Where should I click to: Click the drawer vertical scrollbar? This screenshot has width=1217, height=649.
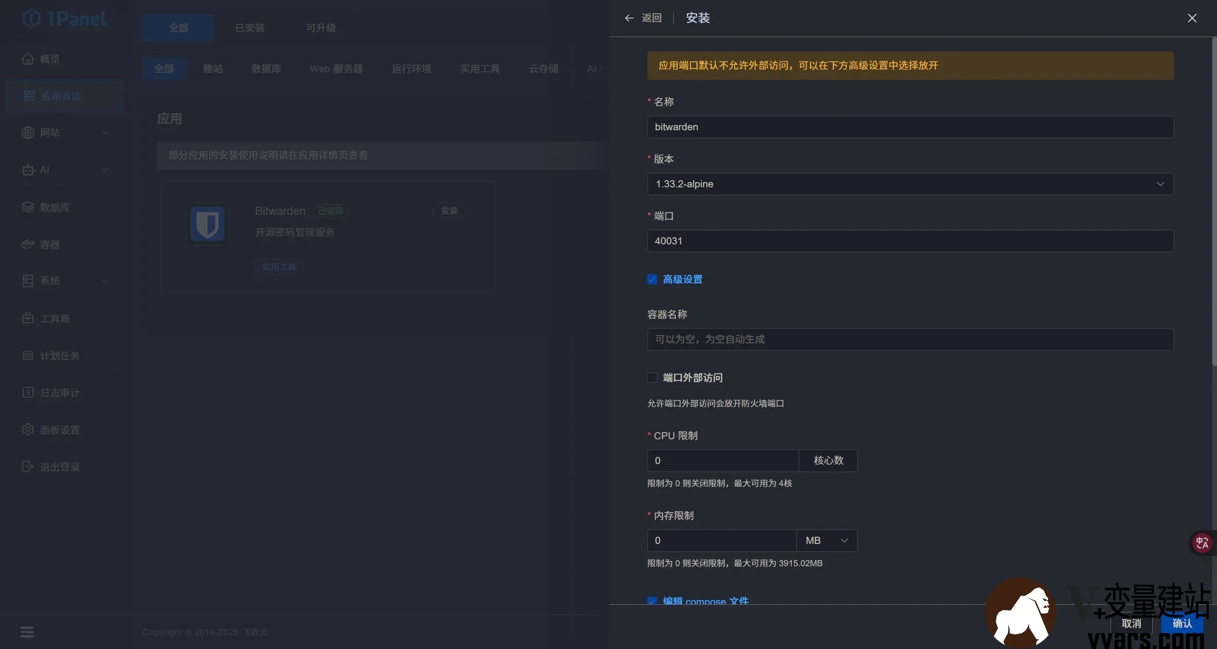[x=1214, y=202]
